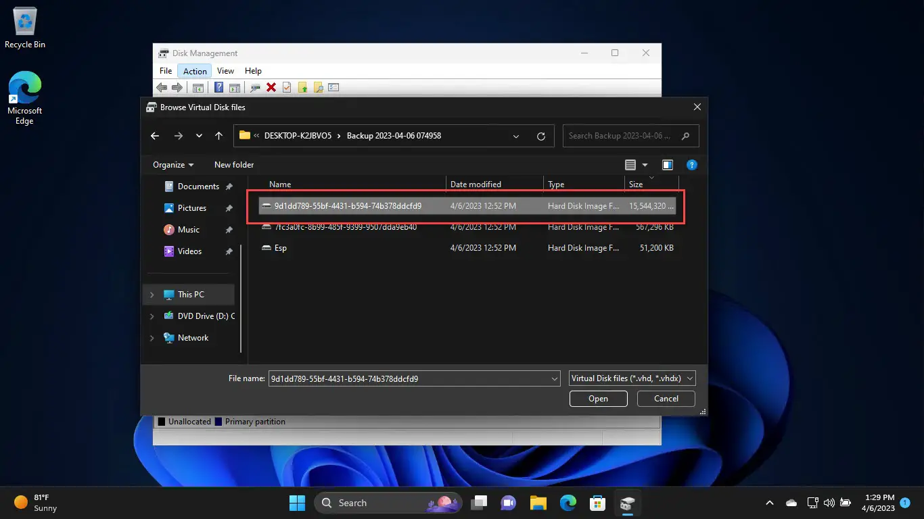This screenshot has height=519, width=924.
Task: Open File menu in Disk Management
Action: (166, 71)
